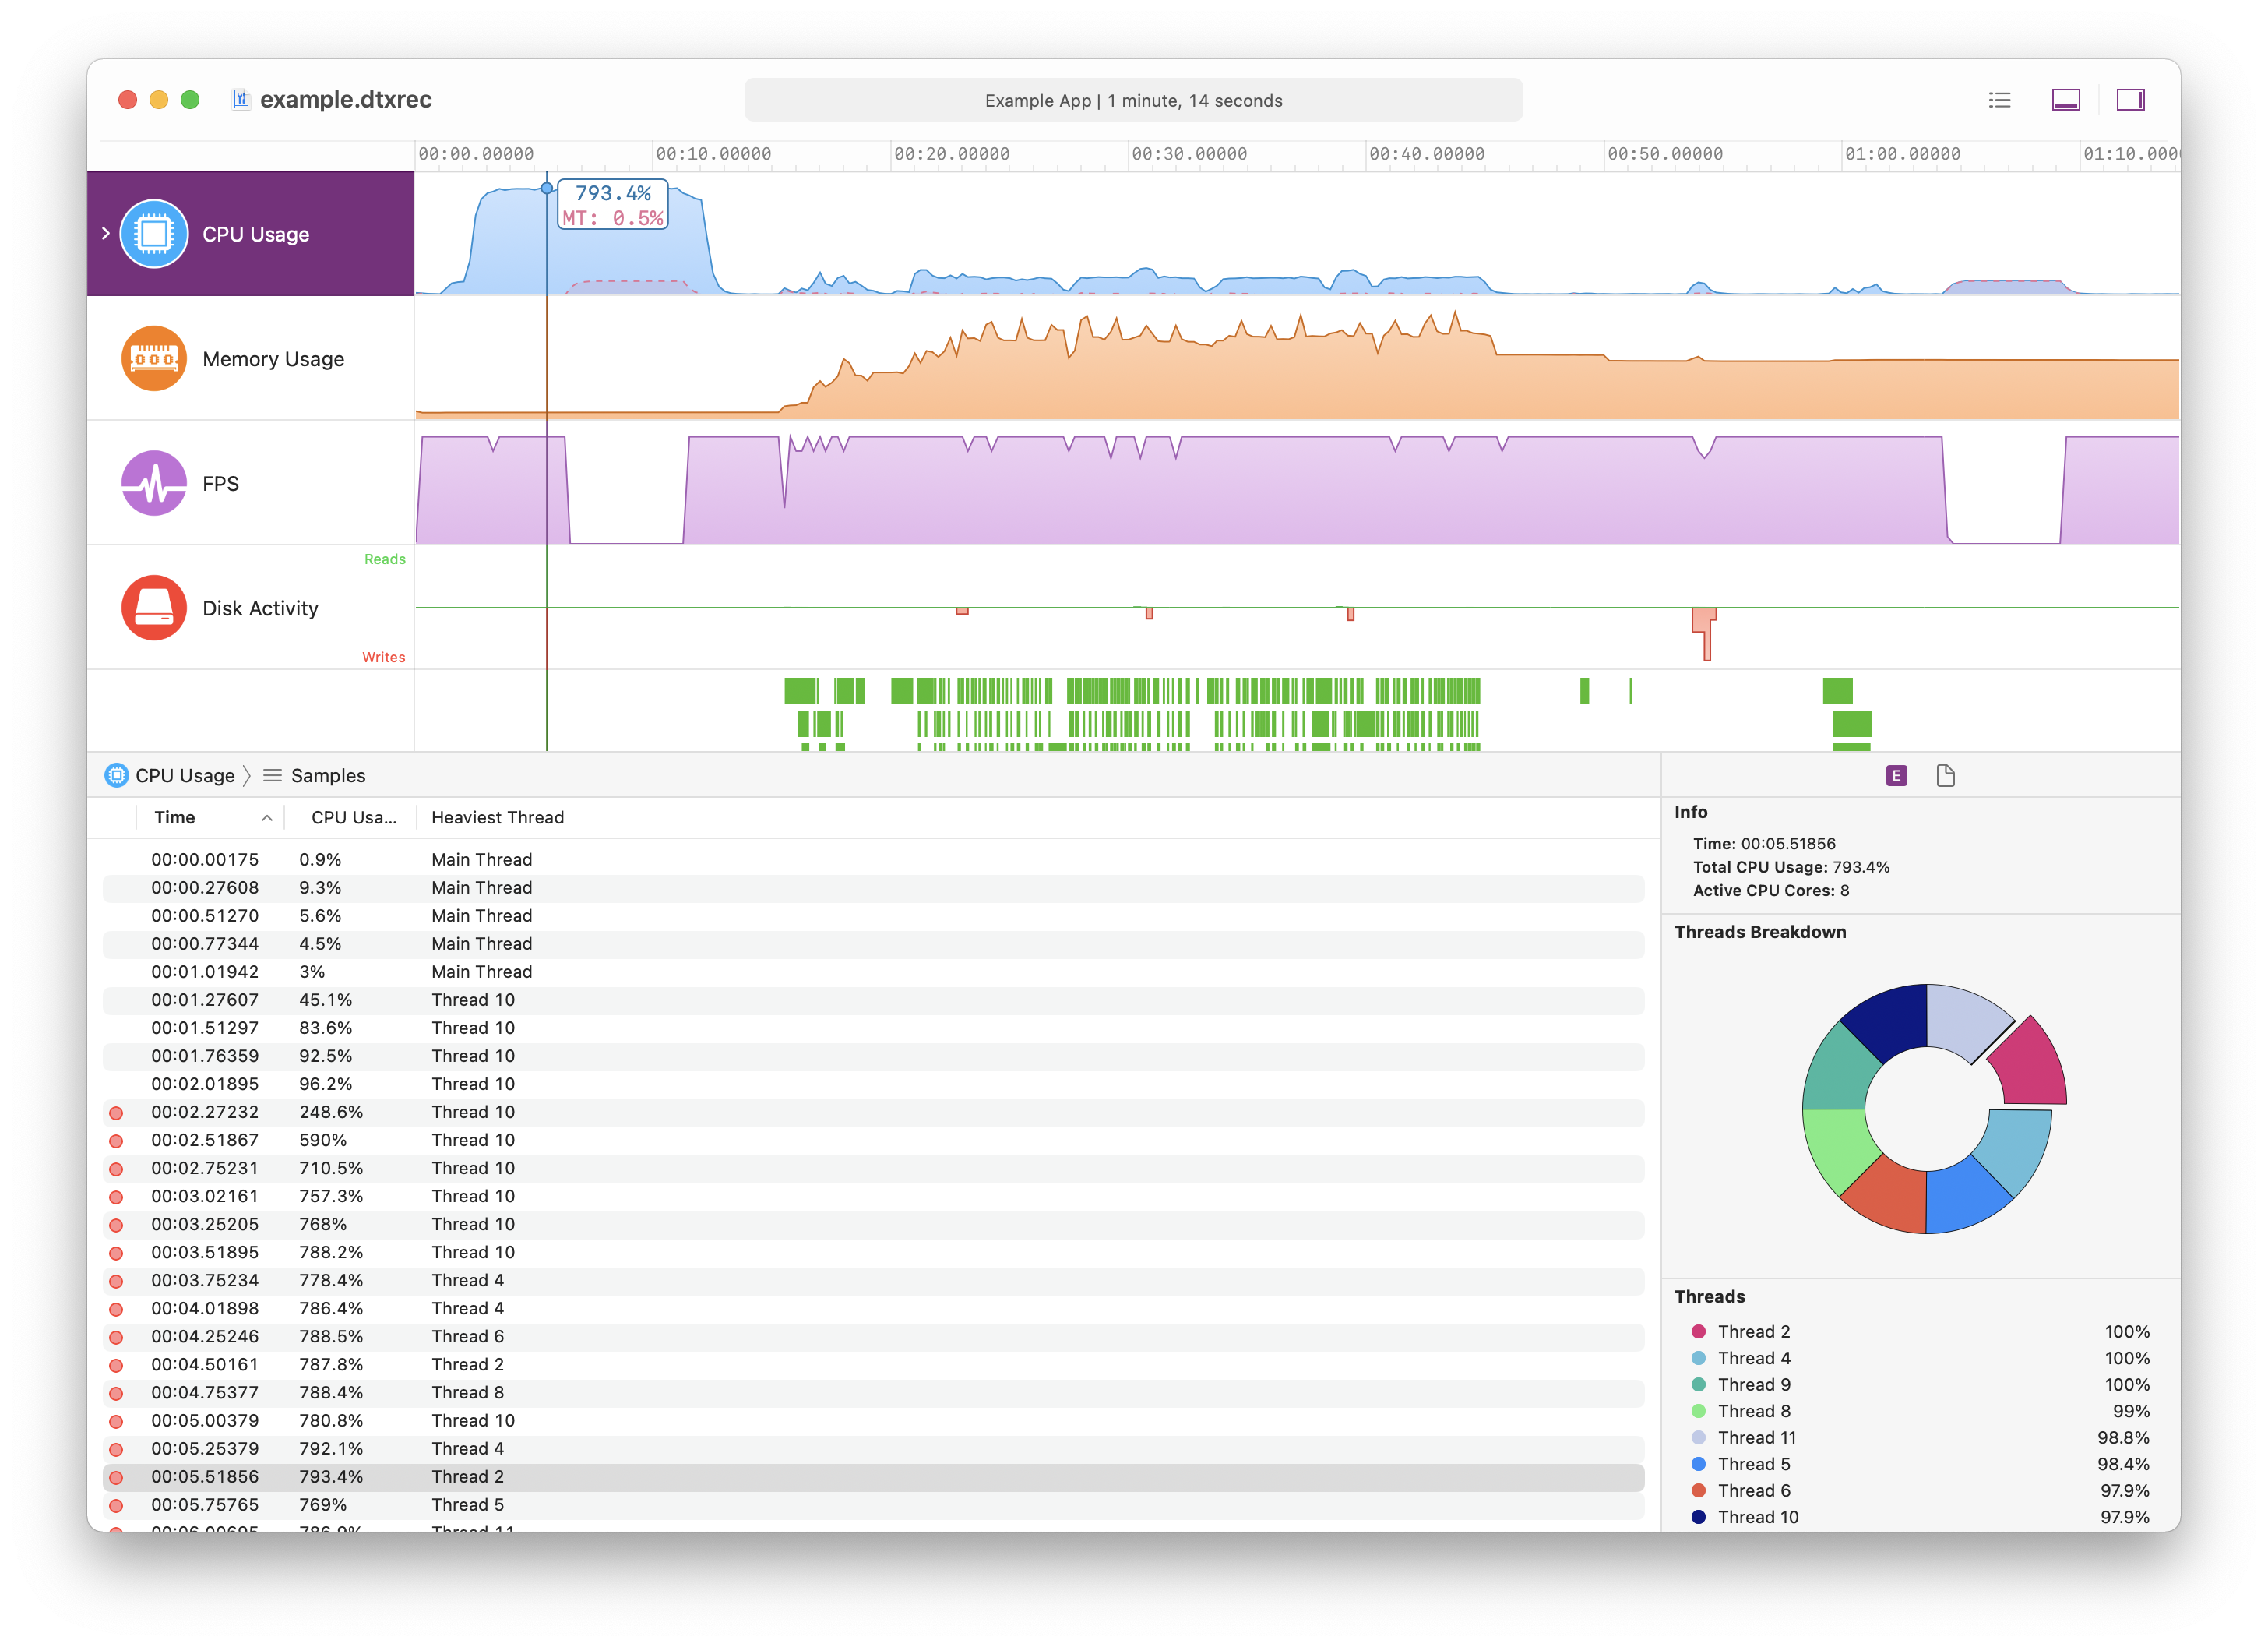Open the purple E extended info icon
The height and width of the screenshot is (1647, 2268).
(x=1896, y=775)
